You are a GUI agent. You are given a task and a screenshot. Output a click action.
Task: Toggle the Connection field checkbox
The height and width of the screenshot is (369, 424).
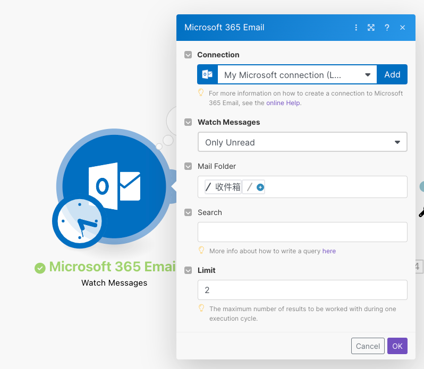click(188, 55)
